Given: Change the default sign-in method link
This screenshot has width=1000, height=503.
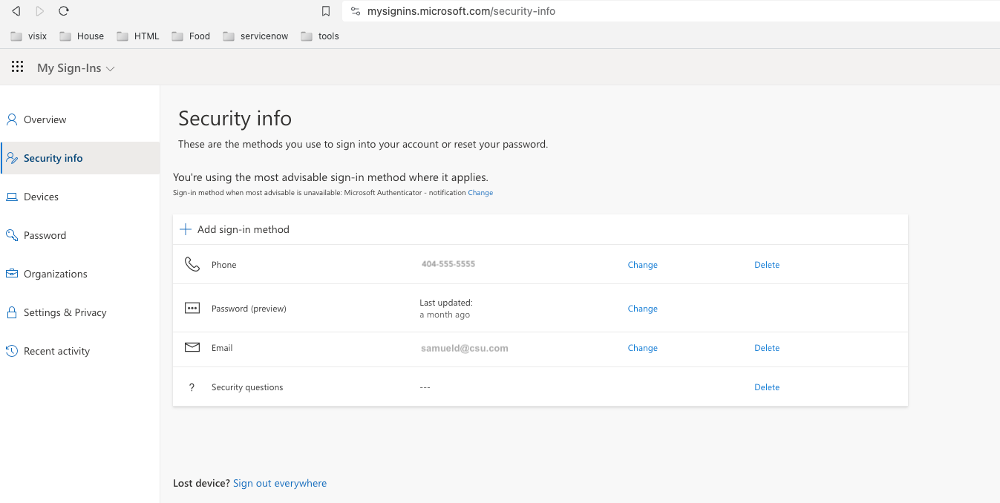Looking at the screenshot, I should pos(480,193).
